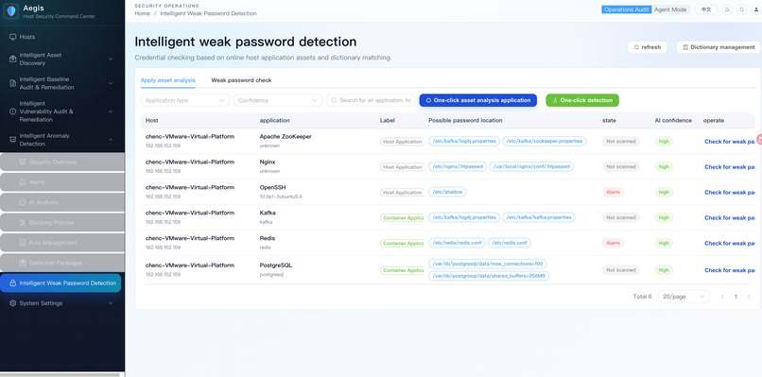This screenshot has width=762, height=377.
Task: Select the Weak password check tab
Action: click(x=241, y=80)
